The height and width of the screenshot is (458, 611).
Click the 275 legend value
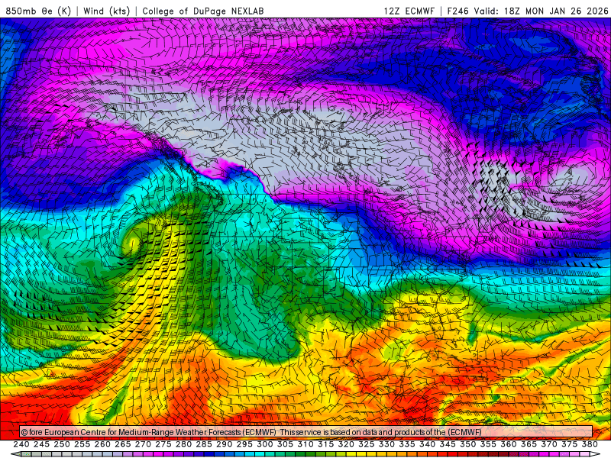tap(163, 444)
